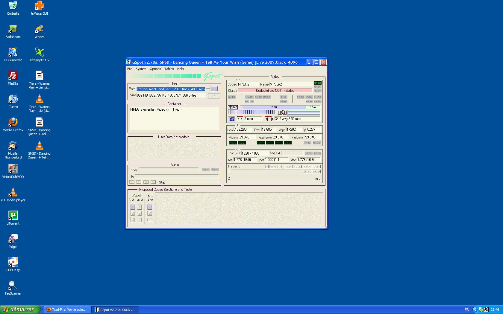The image size is (503, 314).
Task: Switch to Trad-Fr Firefox taskbar item
Action: click(67, 310)
